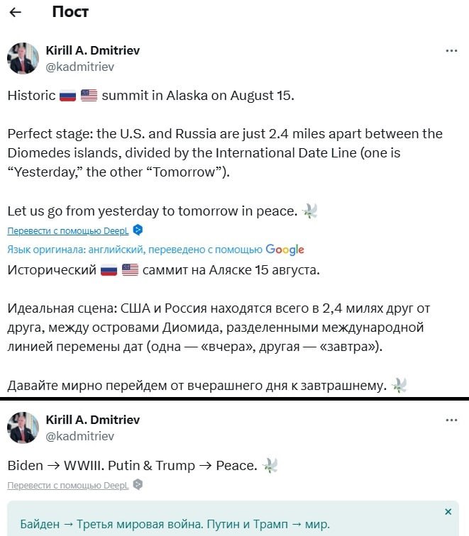469x536 pixels.
Task: Click Kirill A. Dmitriev name in first post
Action: point(93,50)
